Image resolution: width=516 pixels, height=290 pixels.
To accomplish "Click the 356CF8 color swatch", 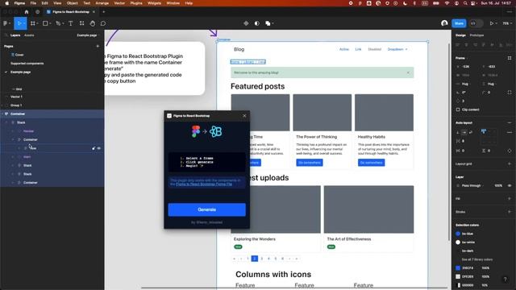I will tap(458, 268).
